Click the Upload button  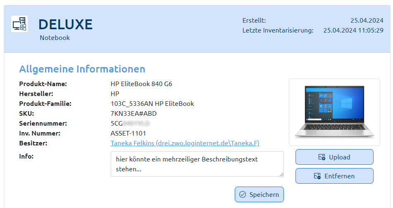[334, 157]
